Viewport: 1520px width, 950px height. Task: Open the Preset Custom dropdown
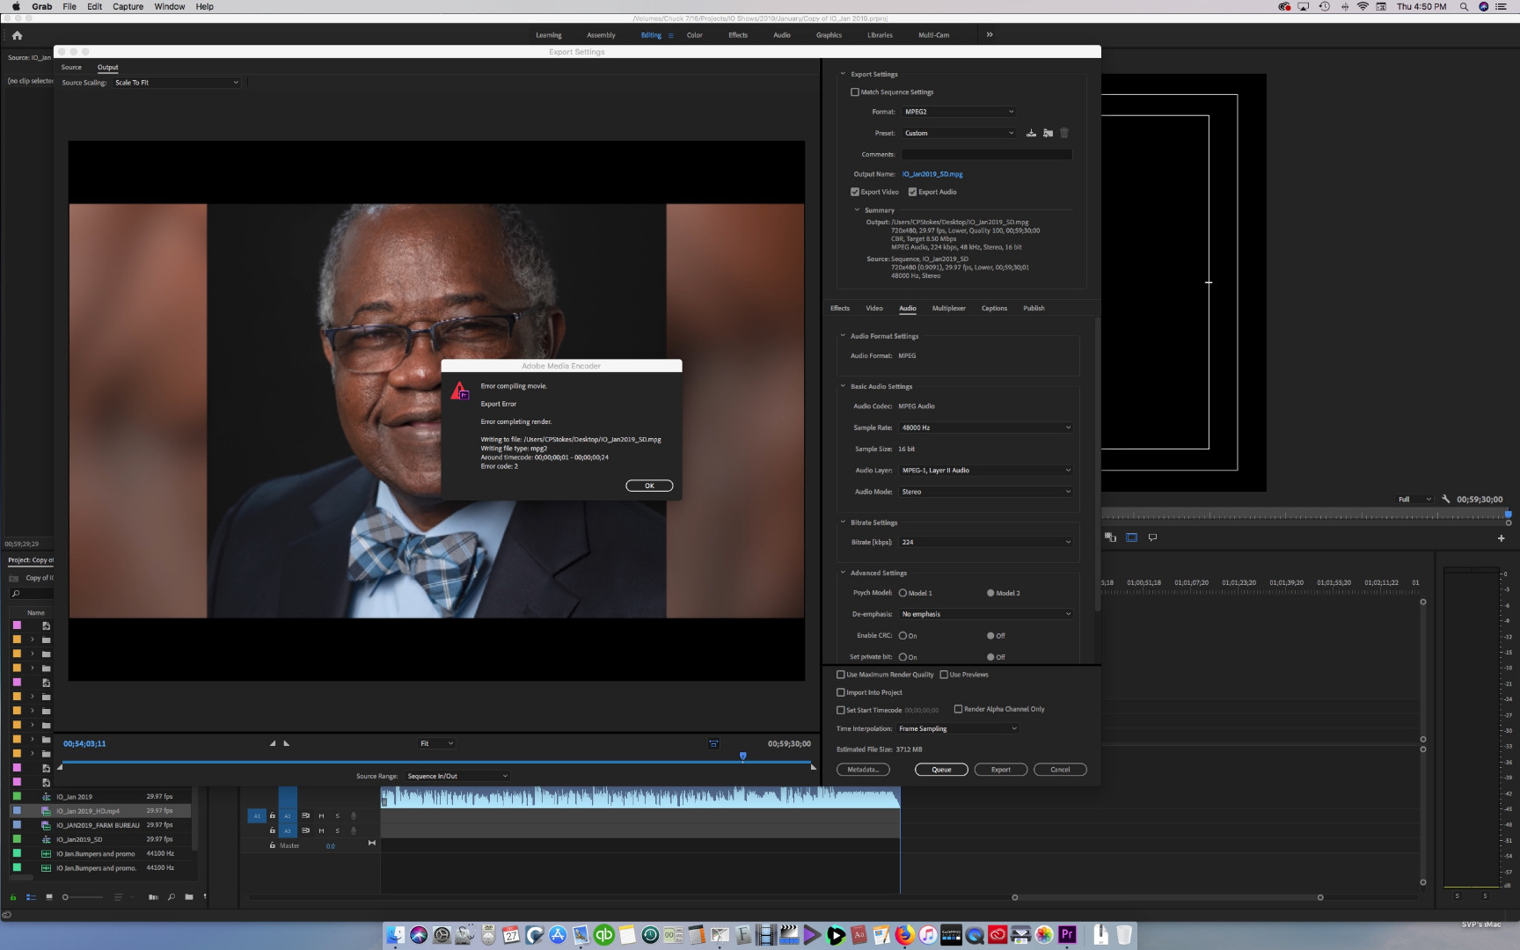959,133
